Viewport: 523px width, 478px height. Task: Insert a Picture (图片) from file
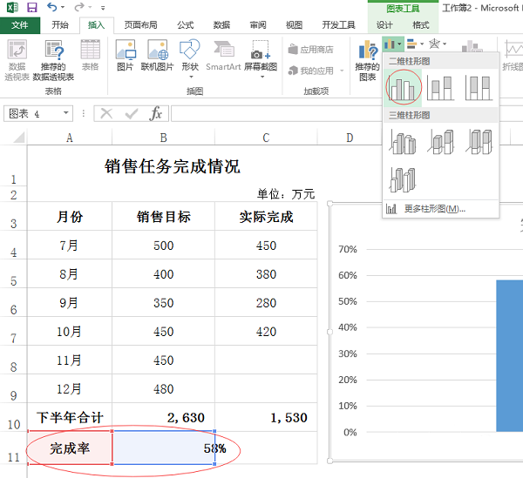[125, 56]
